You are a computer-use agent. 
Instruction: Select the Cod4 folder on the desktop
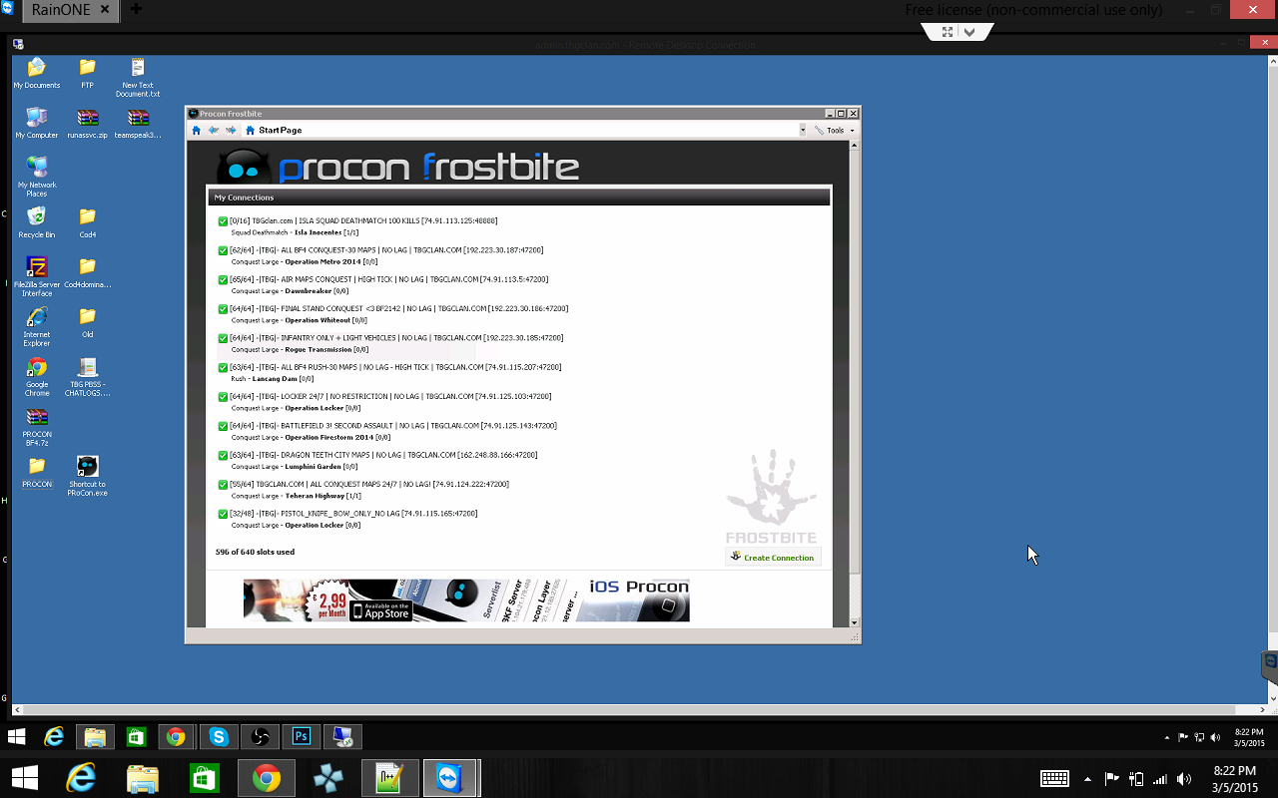click(87, 222)
